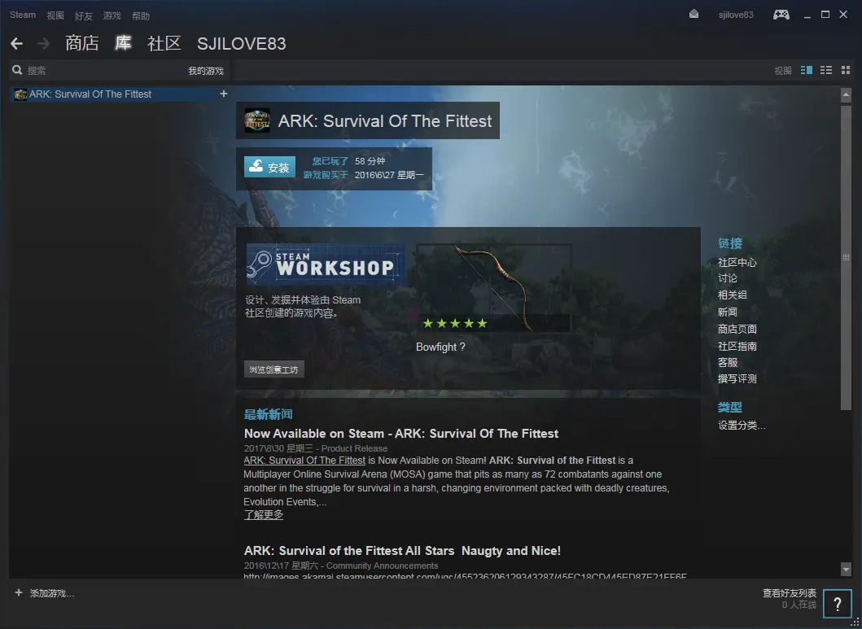Minimize the Steam window
862x629 pixels.
point(807,15)
